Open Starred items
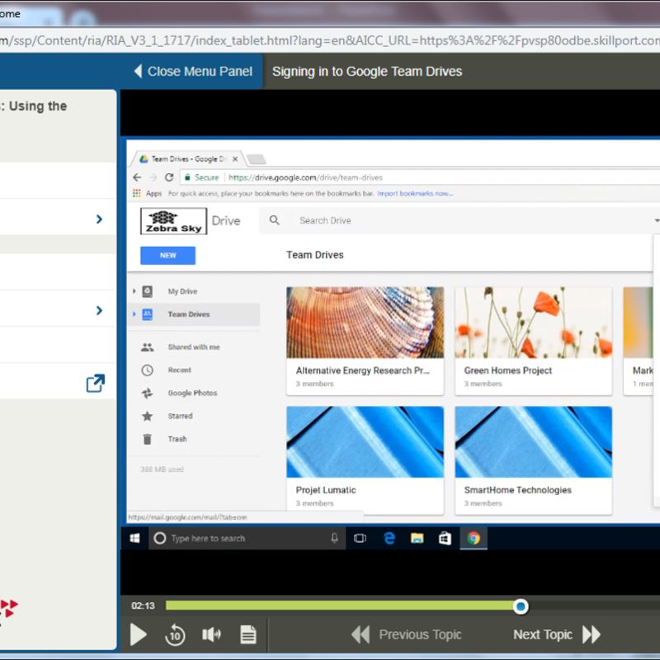 [180, 416]
